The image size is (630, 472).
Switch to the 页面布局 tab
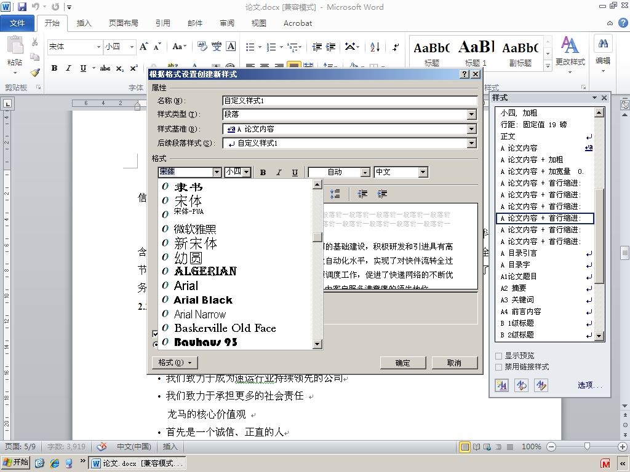pos(123,23)
